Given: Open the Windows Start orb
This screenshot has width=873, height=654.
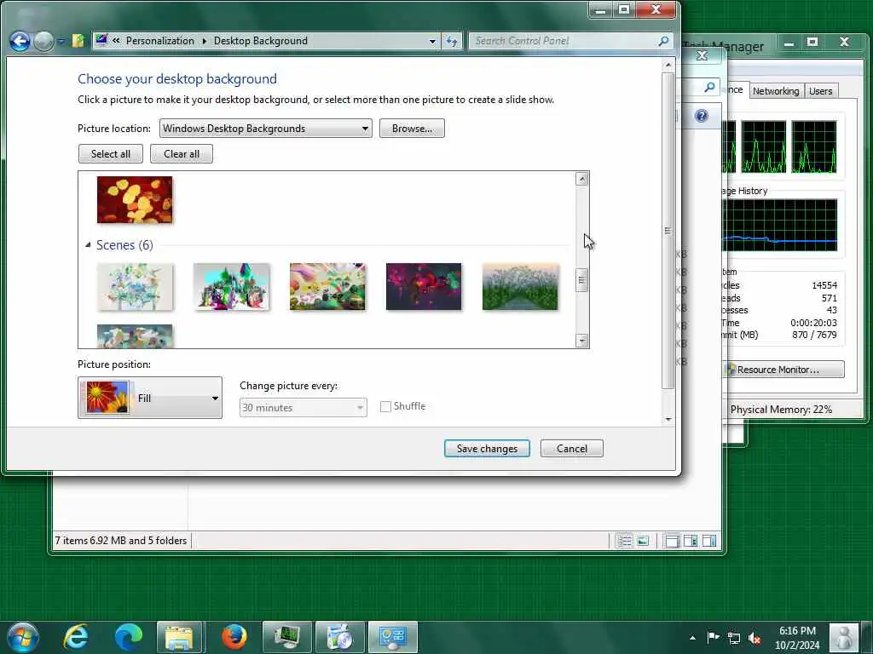Looking at the screenshot, I should click(23, 637).
